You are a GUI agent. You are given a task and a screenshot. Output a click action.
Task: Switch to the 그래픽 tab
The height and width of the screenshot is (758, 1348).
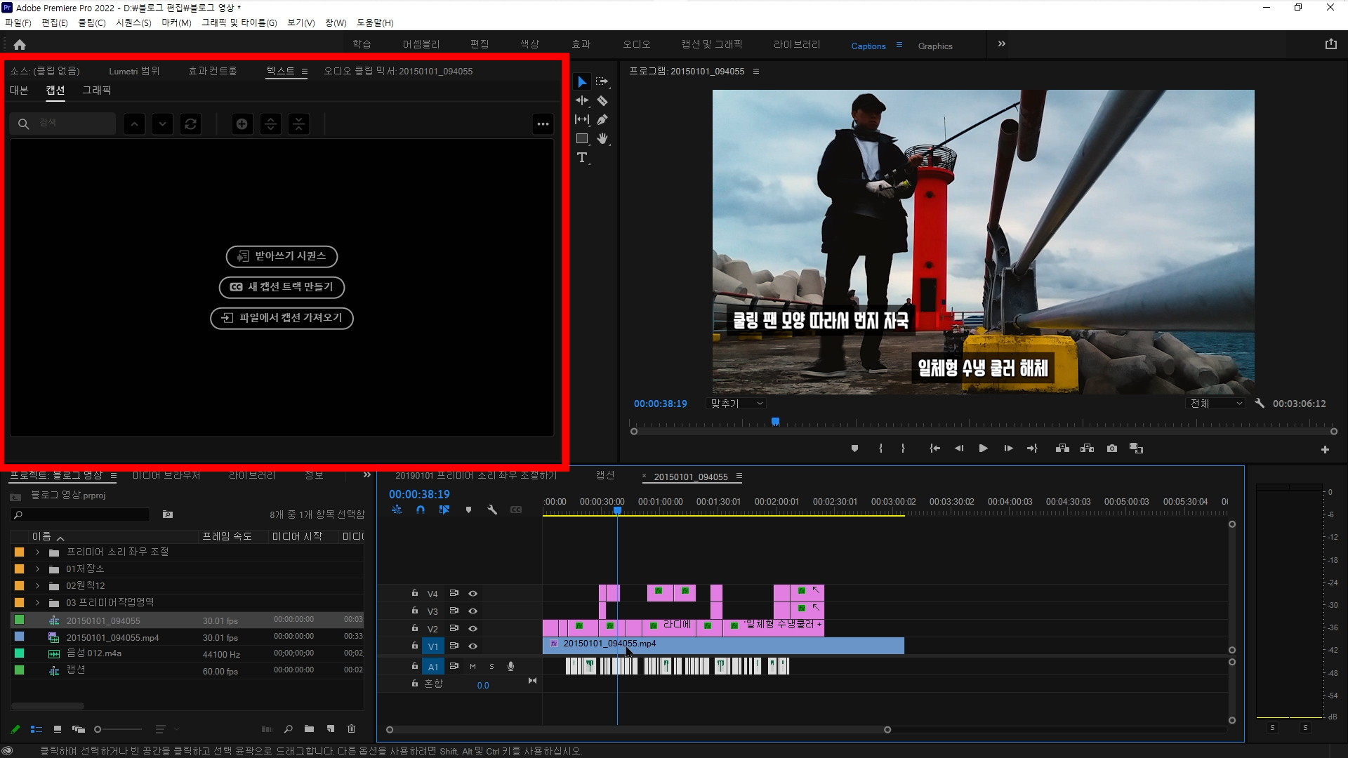(96, 90)
